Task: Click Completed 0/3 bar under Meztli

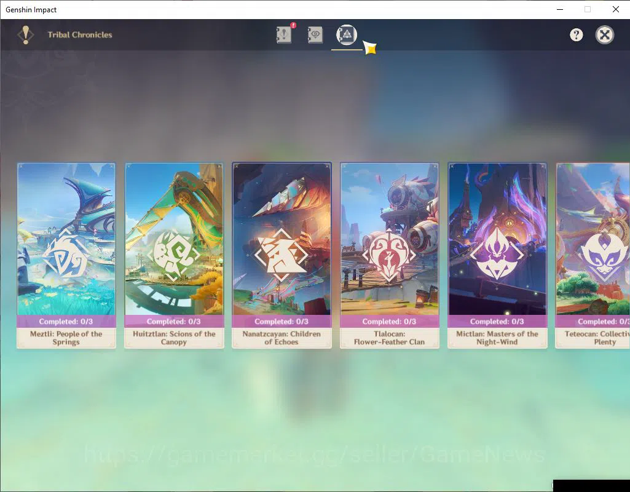Action: click(x=66, y=322)
